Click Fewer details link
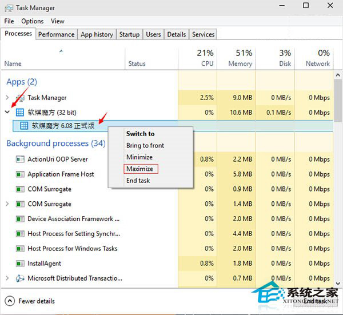 pos(37,301)
